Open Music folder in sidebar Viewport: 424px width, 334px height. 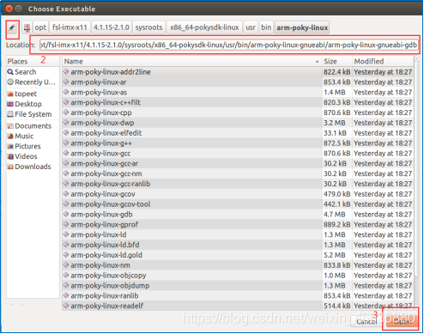21,137
